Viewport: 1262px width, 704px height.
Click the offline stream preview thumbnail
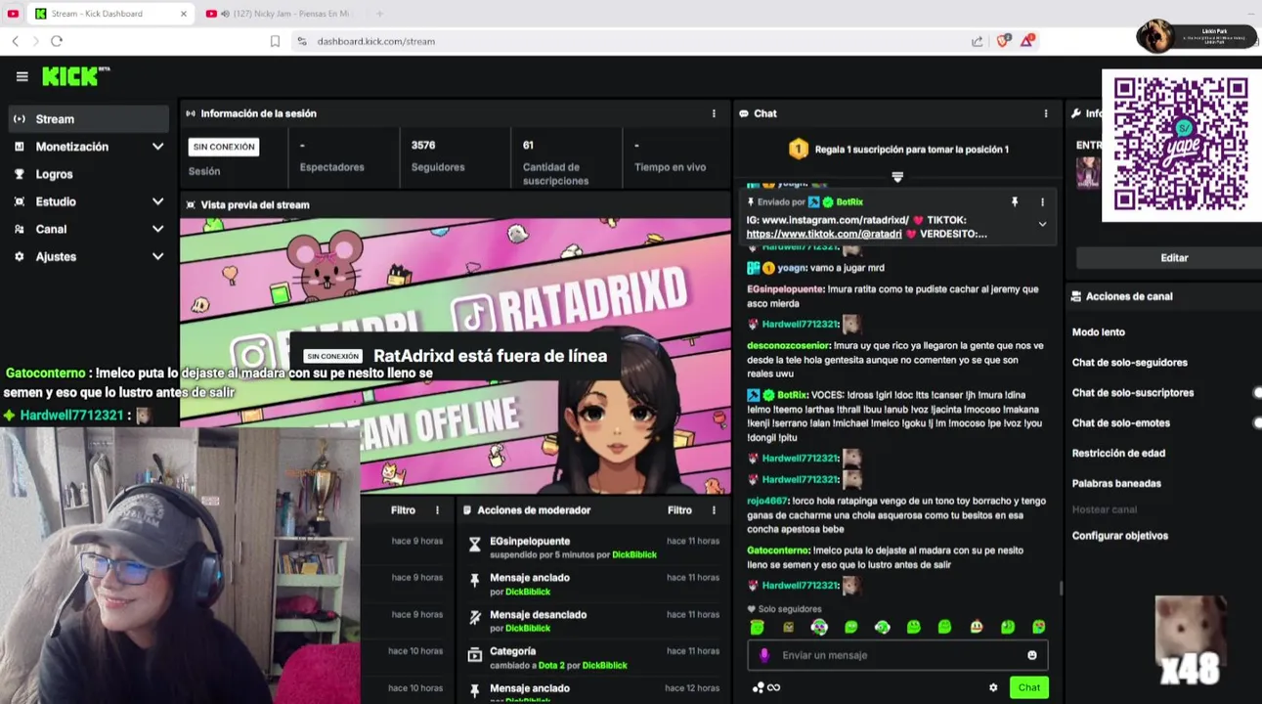click(x=455, y=355)
